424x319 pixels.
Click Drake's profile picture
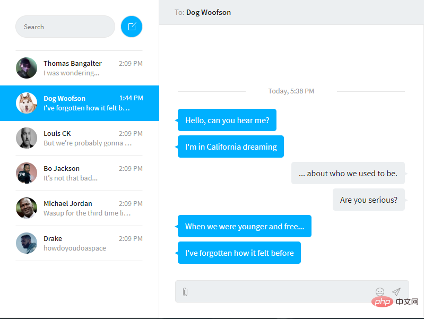pyautogui.click(x=27, y=243)
